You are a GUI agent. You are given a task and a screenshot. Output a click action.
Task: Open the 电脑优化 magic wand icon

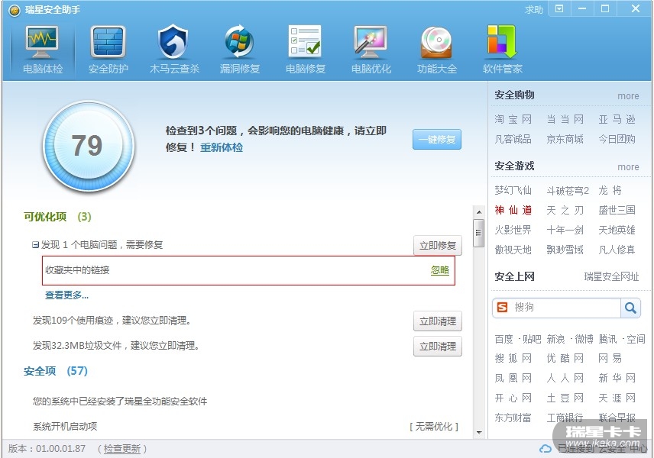pyautogui.click(x=371, y=42)
